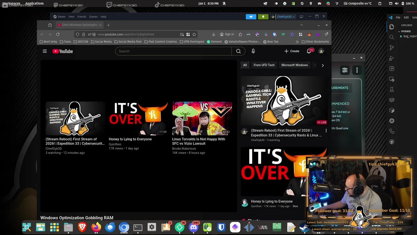Open the Beef Jerky bookmarks folder

48,42
